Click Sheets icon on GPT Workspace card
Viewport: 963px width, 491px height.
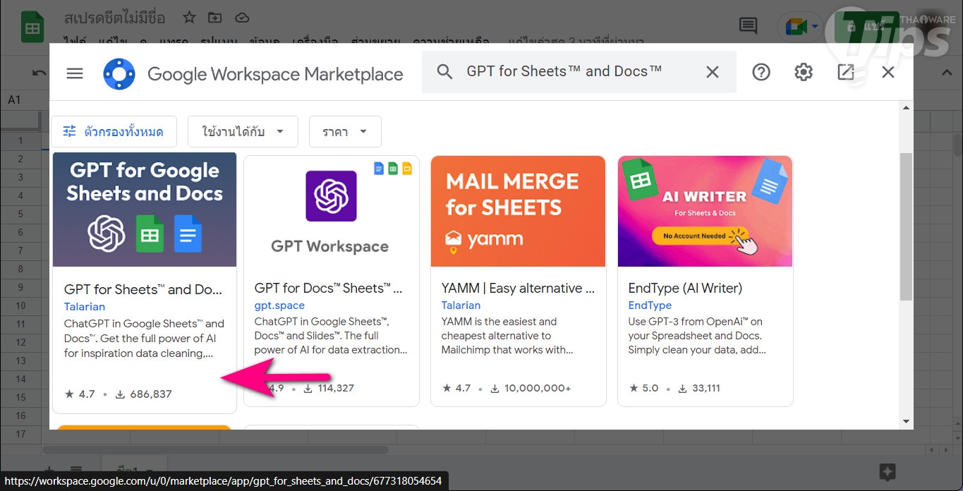[x=393, y=168]
